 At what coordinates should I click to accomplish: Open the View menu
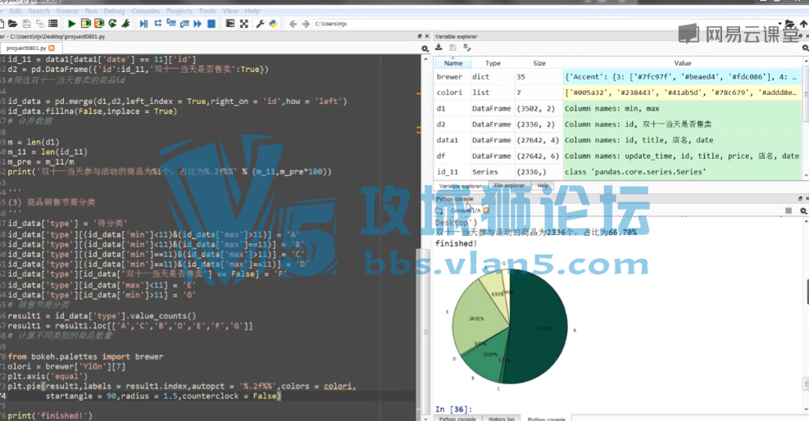230,11
